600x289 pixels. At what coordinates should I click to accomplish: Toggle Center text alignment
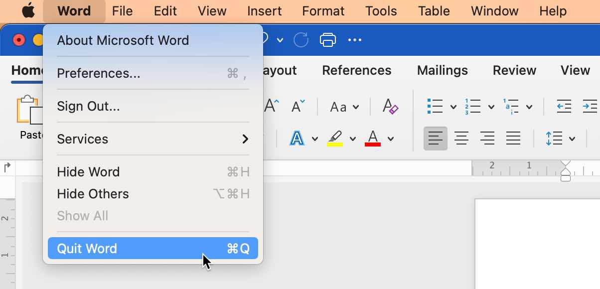click(x=461, y=138)
